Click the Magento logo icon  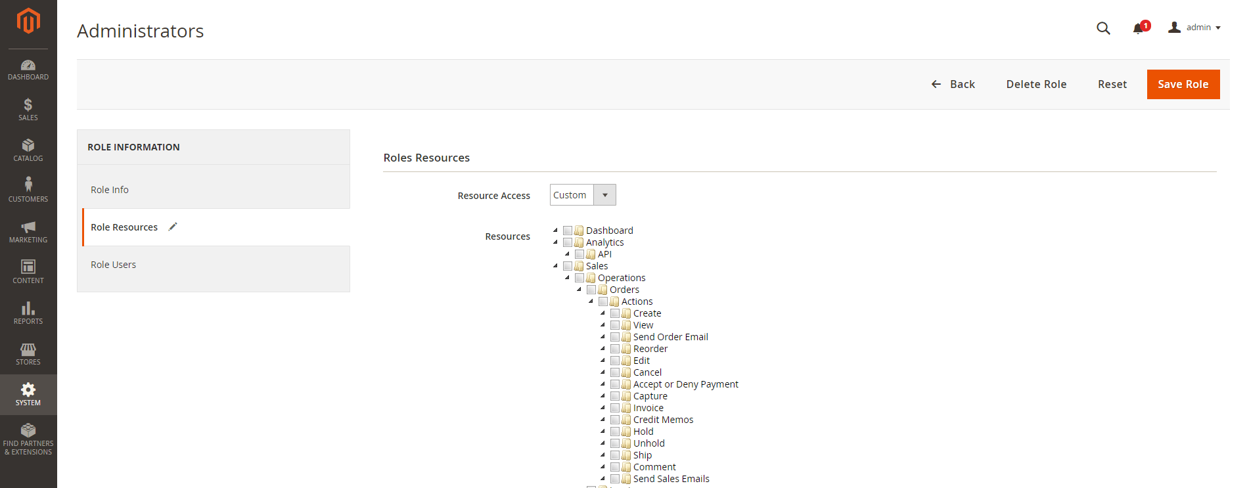click(28, 20)
